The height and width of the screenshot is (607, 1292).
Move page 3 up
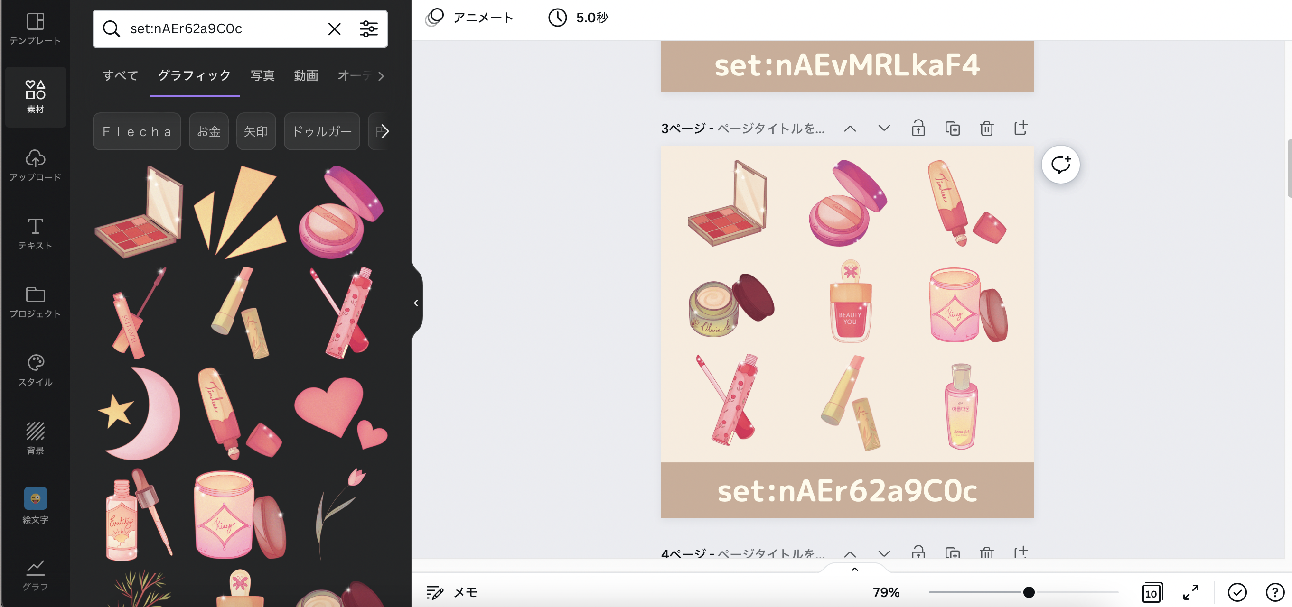[850, 129]
